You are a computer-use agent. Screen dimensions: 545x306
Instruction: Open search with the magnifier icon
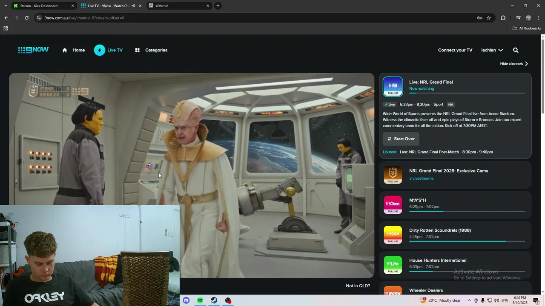(516, 50)
